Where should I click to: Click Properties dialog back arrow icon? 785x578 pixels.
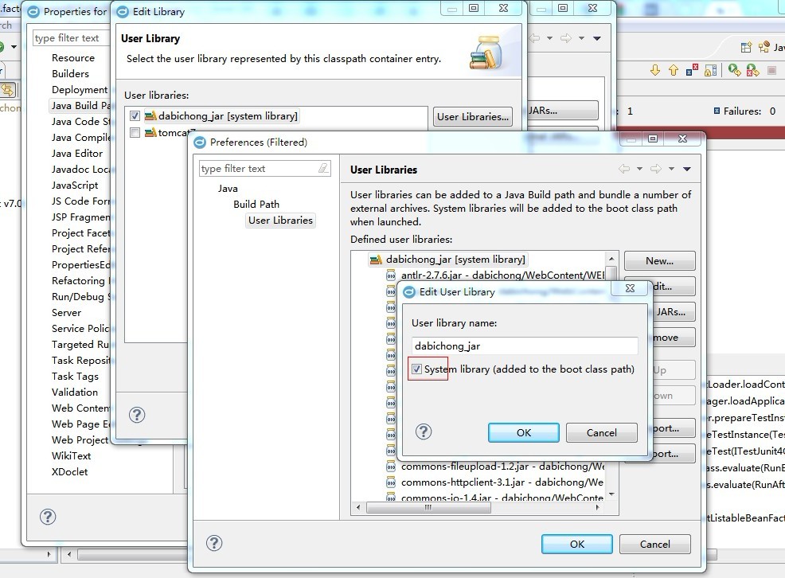[x=535, y=38]
